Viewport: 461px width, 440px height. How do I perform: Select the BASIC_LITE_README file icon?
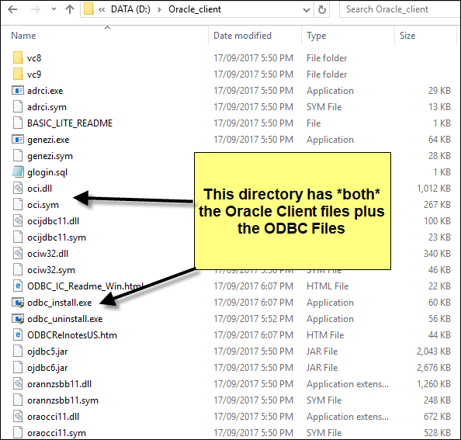[18, 123]
